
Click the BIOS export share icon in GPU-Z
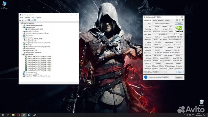pyautogui.click(x=176, y=34)
